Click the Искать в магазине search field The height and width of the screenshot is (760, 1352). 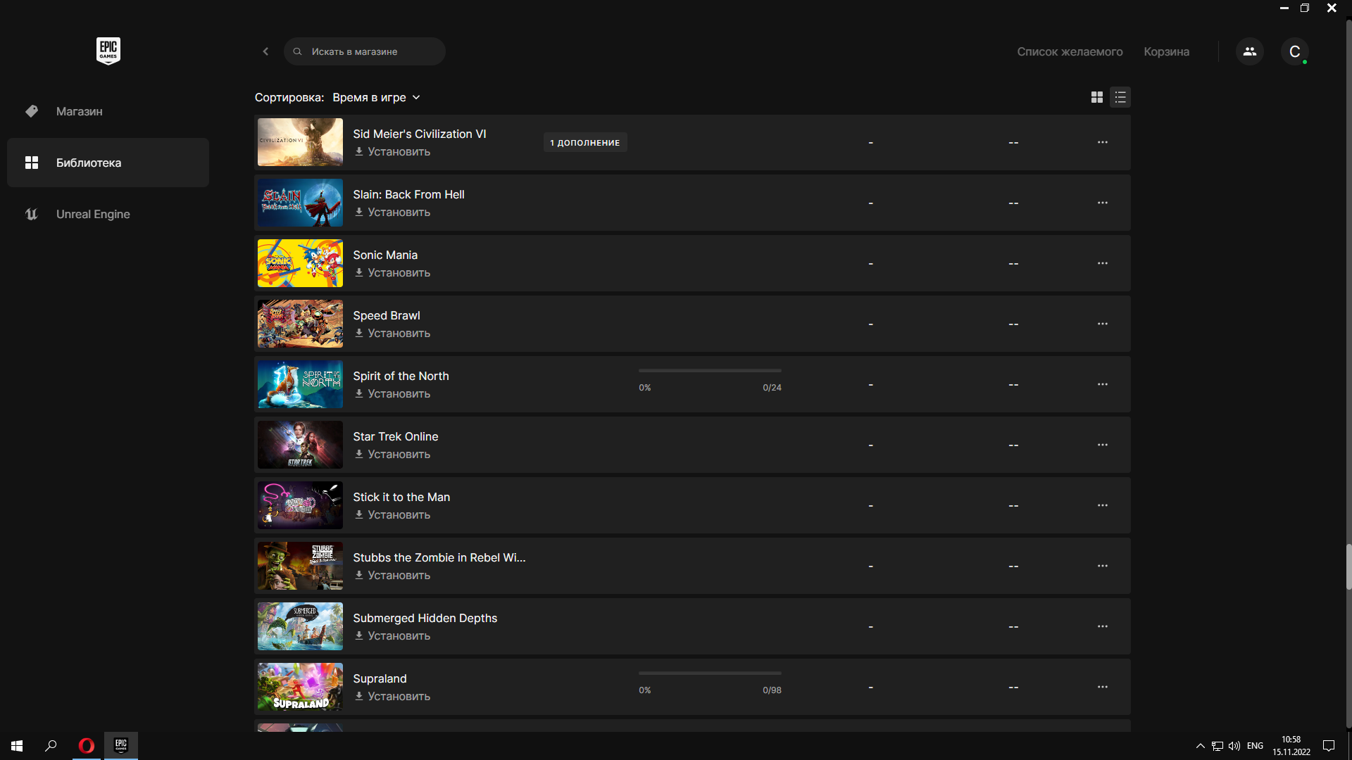(x=364, y=51)
